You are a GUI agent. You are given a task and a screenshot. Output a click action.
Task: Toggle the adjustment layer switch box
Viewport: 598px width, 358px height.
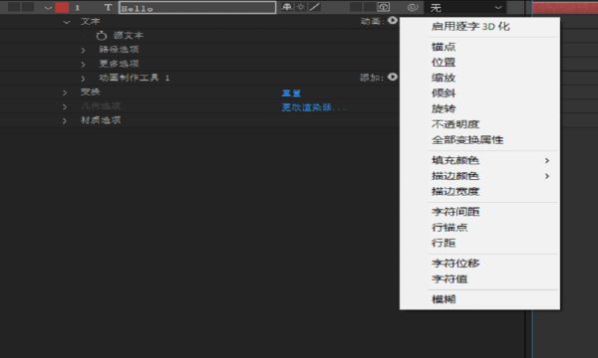click(x=369, y=7)
